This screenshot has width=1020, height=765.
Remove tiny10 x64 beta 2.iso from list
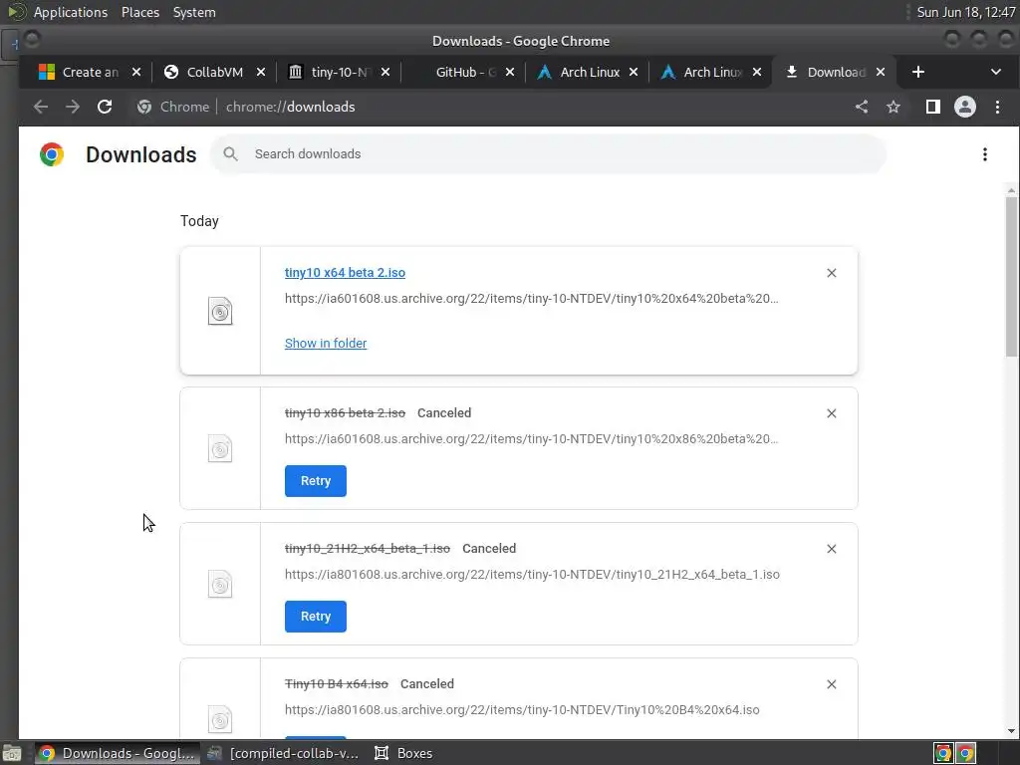(832, 273)
